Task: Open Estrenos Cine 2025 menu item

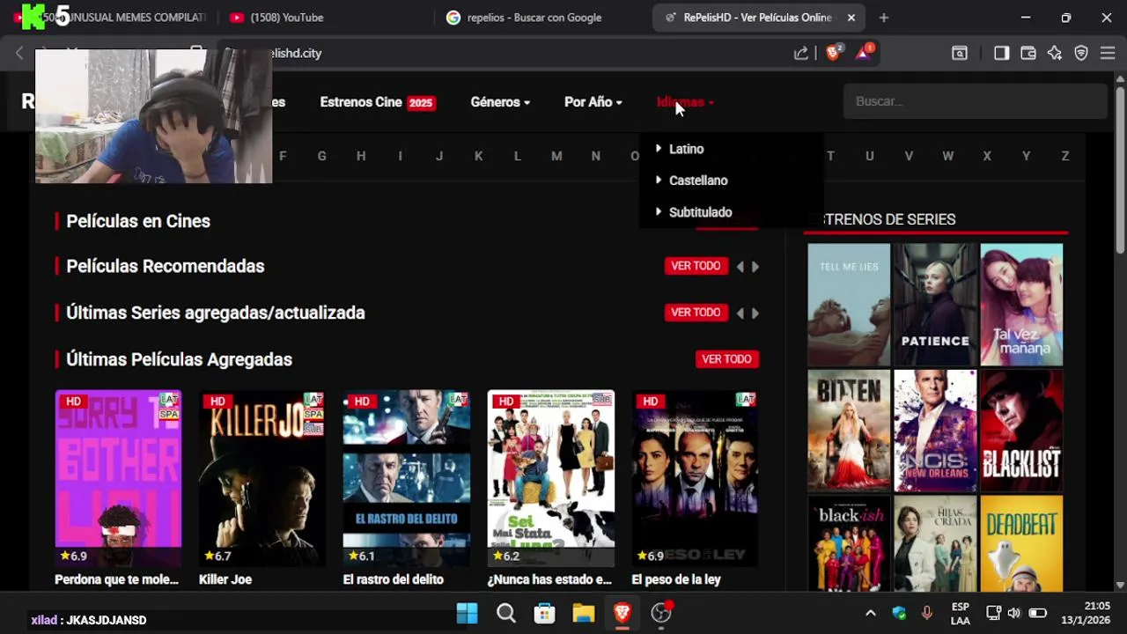Action: [x=378, y=102]
